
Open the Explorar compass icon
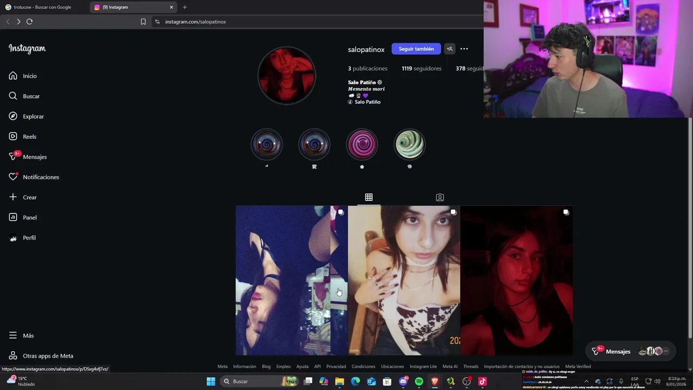[x=13, y=116]
